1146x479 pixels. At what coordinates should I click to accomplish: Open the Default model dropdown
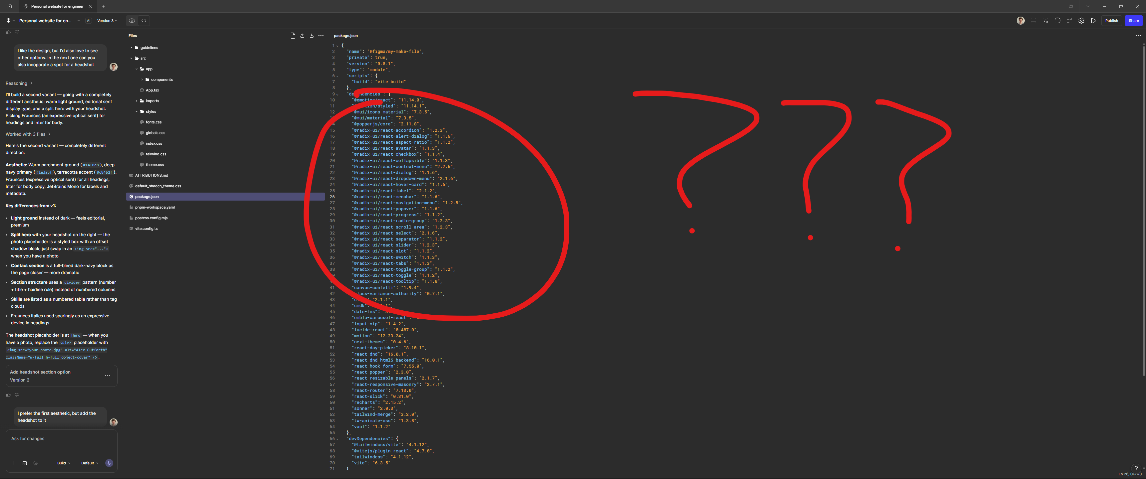coord(89,463)
